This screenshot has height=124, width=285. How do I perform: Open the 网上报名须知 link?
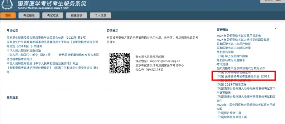(225, 52)
